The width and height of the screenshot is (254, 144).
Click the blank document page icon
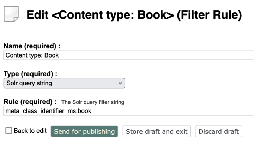point(11,14)
